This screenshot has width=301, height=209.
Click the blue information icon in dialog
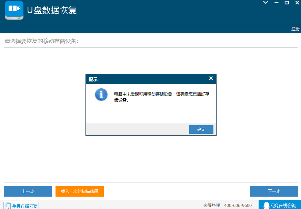(101, 95)
